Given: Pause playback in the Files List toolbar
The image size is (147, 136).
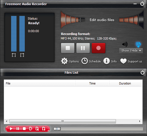Looking at the screenshot, I should [18, 129].
